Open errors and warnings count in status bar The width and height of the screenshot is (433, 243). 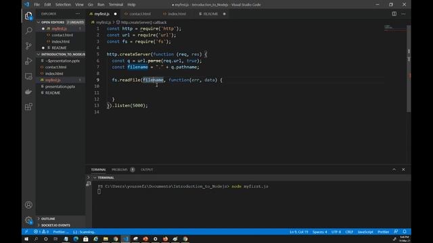(x=41, y=232)
